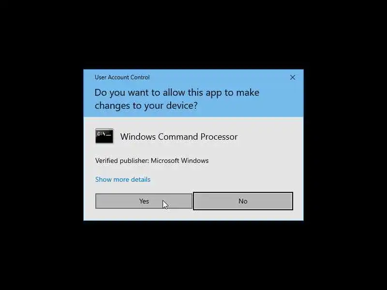Click the Microsoft Windows publisher name
The image size is (387, 290).
(179, 160)
